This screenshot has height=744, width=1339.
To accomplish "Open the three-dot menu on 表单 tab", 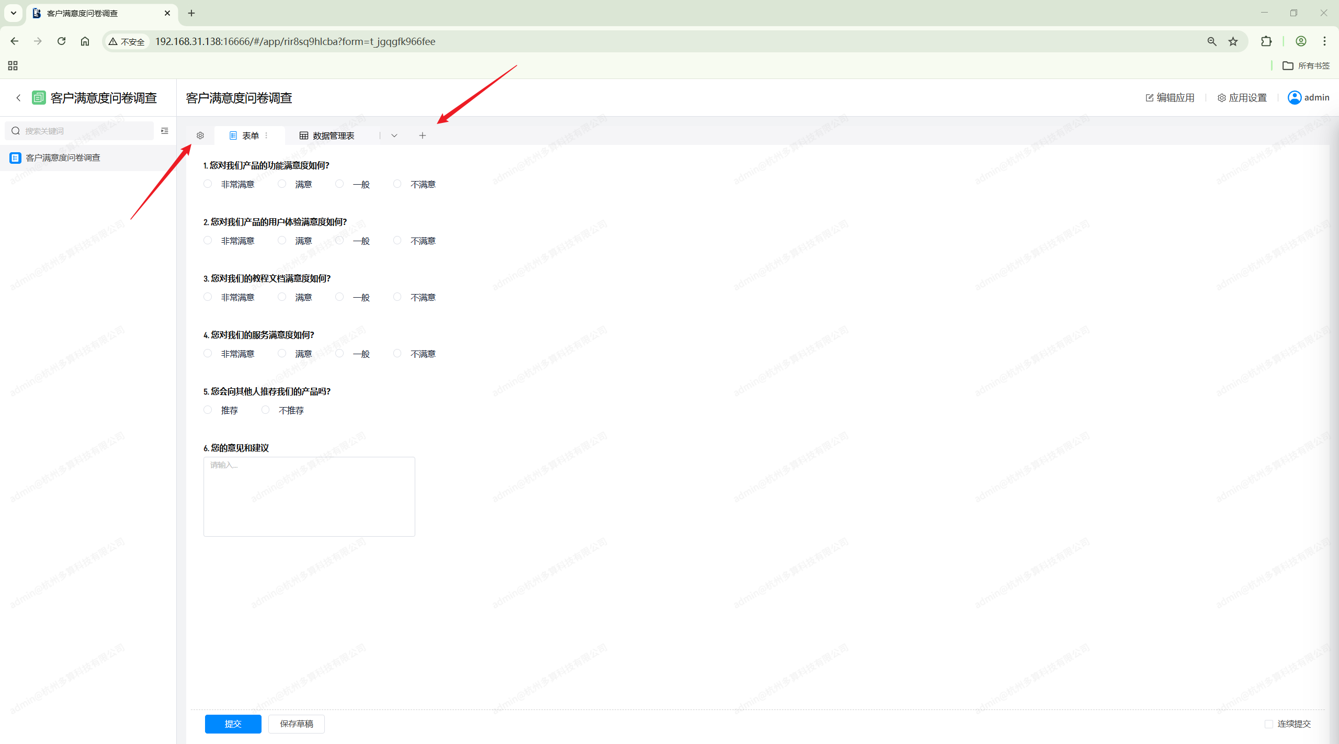I will click(267, 136).
